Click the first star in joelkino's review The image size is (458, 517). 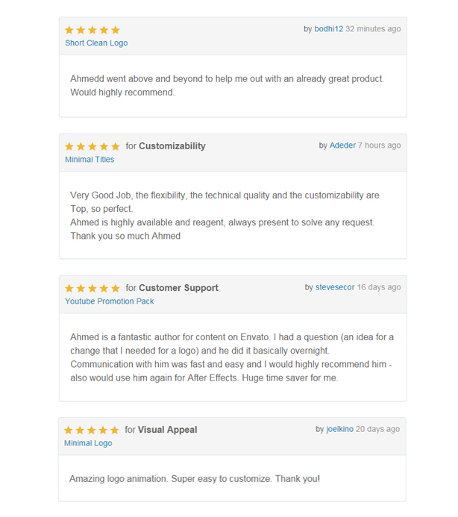coord(69,430)
